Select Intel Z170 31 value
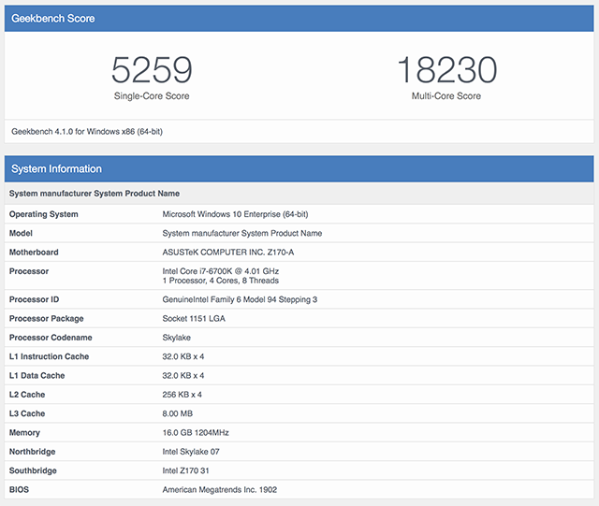This screenshot has height=506, width=599. pos(185,470)
